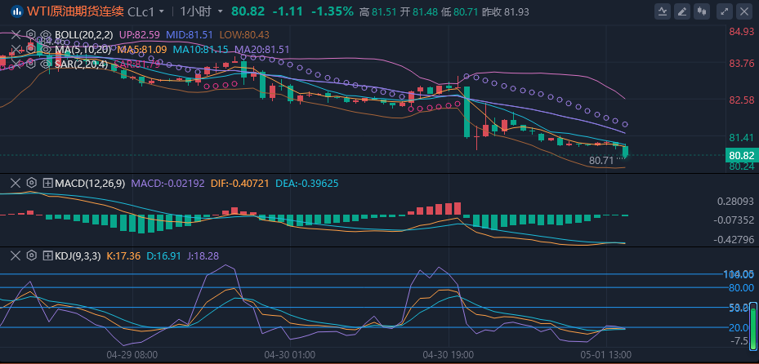
Task: Toggle SAR indicator visibility eye
Action: 46,63
